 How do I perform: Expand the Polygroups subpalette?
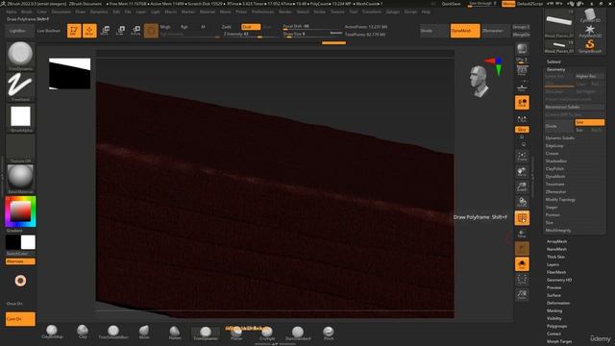tap(557, 327)
